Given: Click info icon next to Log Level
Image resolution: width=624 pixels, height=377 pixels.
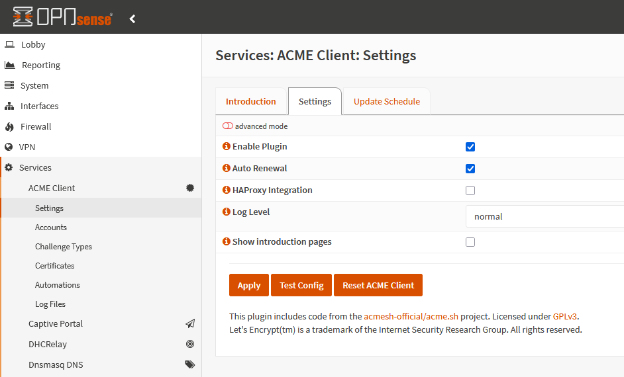Looking at the screenshot, I should pos(227,212).
